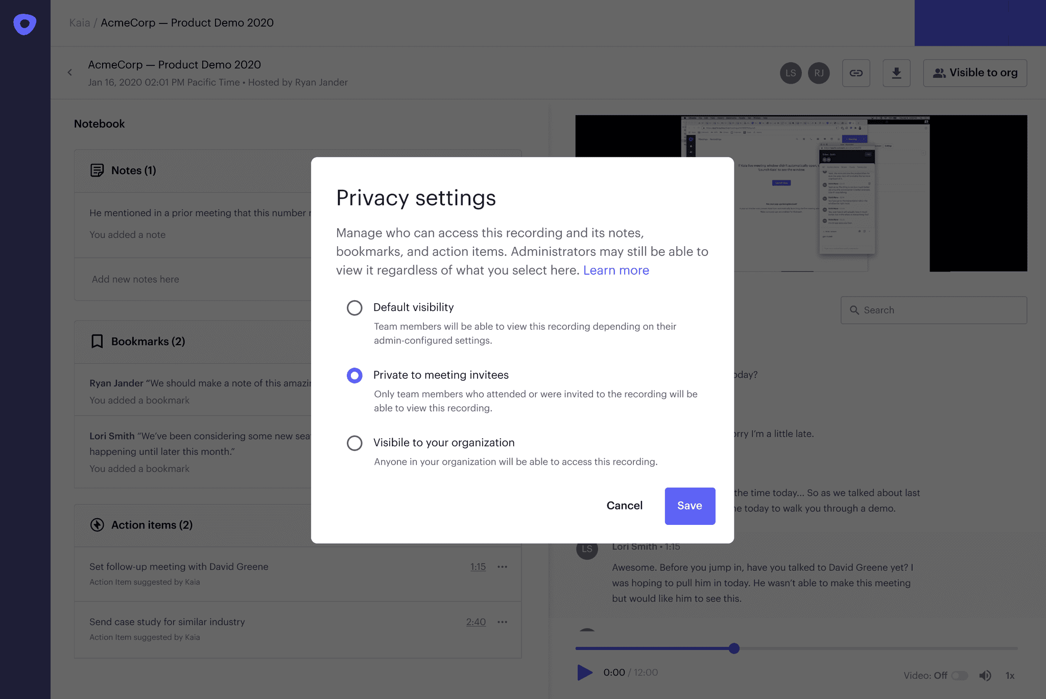Click the LS participant avatar
The width and height of the screenshot is (1046, 699).
tap(791, 73)
